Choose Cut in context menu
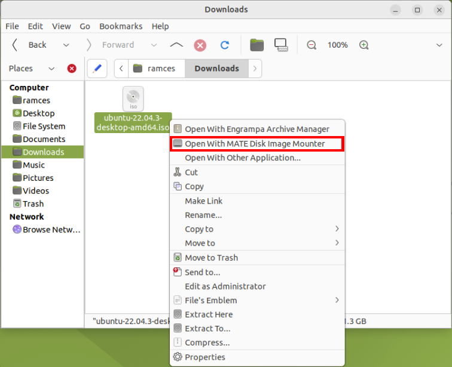Image resolution: width=452 pixels, height=367 pixels. (x=257, y=172)
